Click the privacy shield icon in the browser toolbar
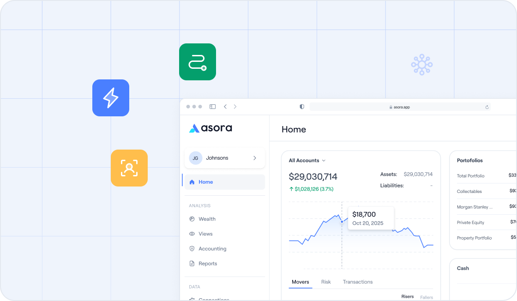This screenshot has height=301, width=517. pos(302,107)
